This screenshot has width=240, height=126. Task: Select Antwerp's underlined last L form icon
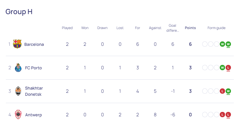tap(228, 115)
